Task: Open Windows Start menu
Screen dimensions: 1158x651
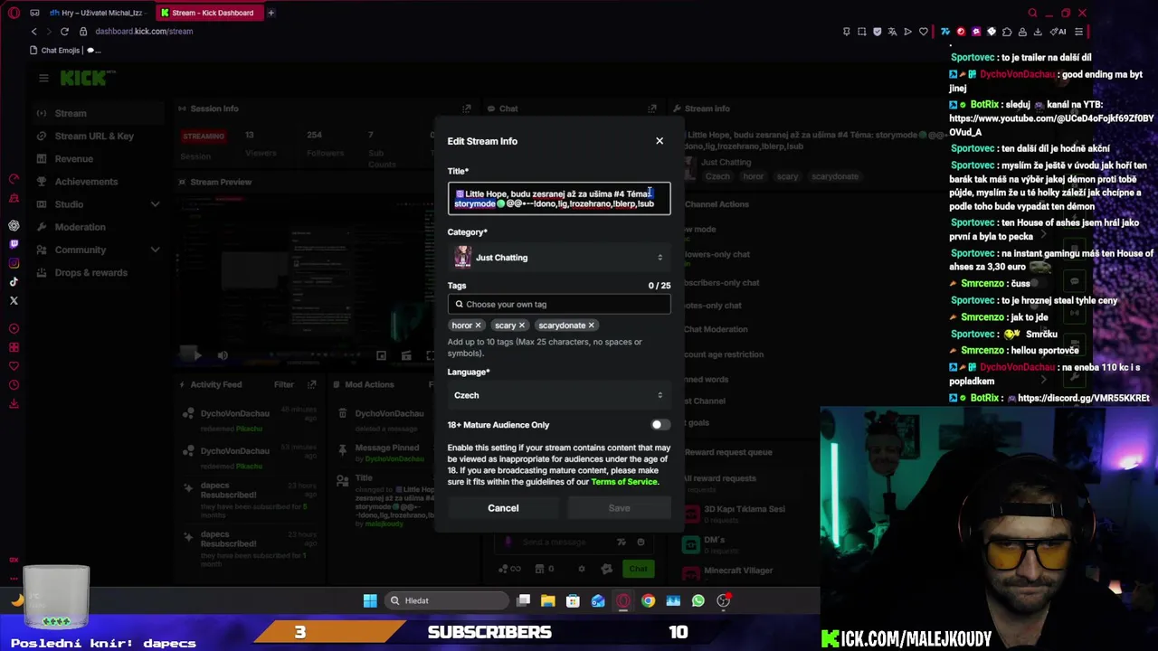Action: tap(370, 600)
